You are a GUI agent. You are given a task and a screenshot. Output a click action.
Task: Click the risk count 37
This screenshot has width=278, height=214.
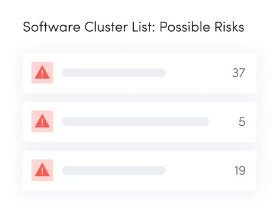[x=239, y=73]
